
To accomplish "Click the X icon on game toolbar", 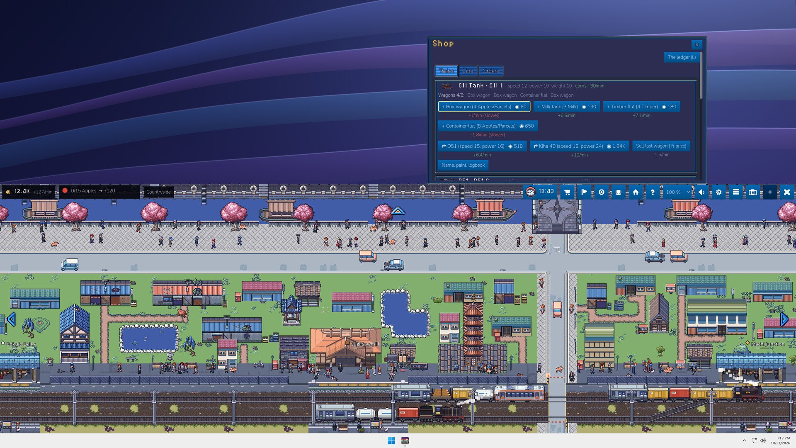I will (x=787, y=192).
